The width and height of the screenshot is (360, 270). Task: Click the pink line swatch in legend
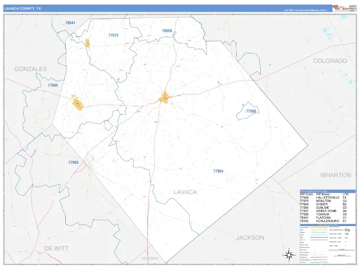click(319, 257)
